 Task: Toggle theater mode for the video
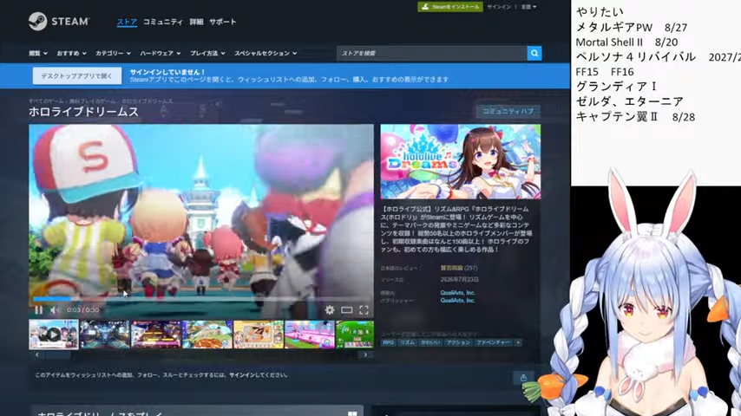pos(347,309)
